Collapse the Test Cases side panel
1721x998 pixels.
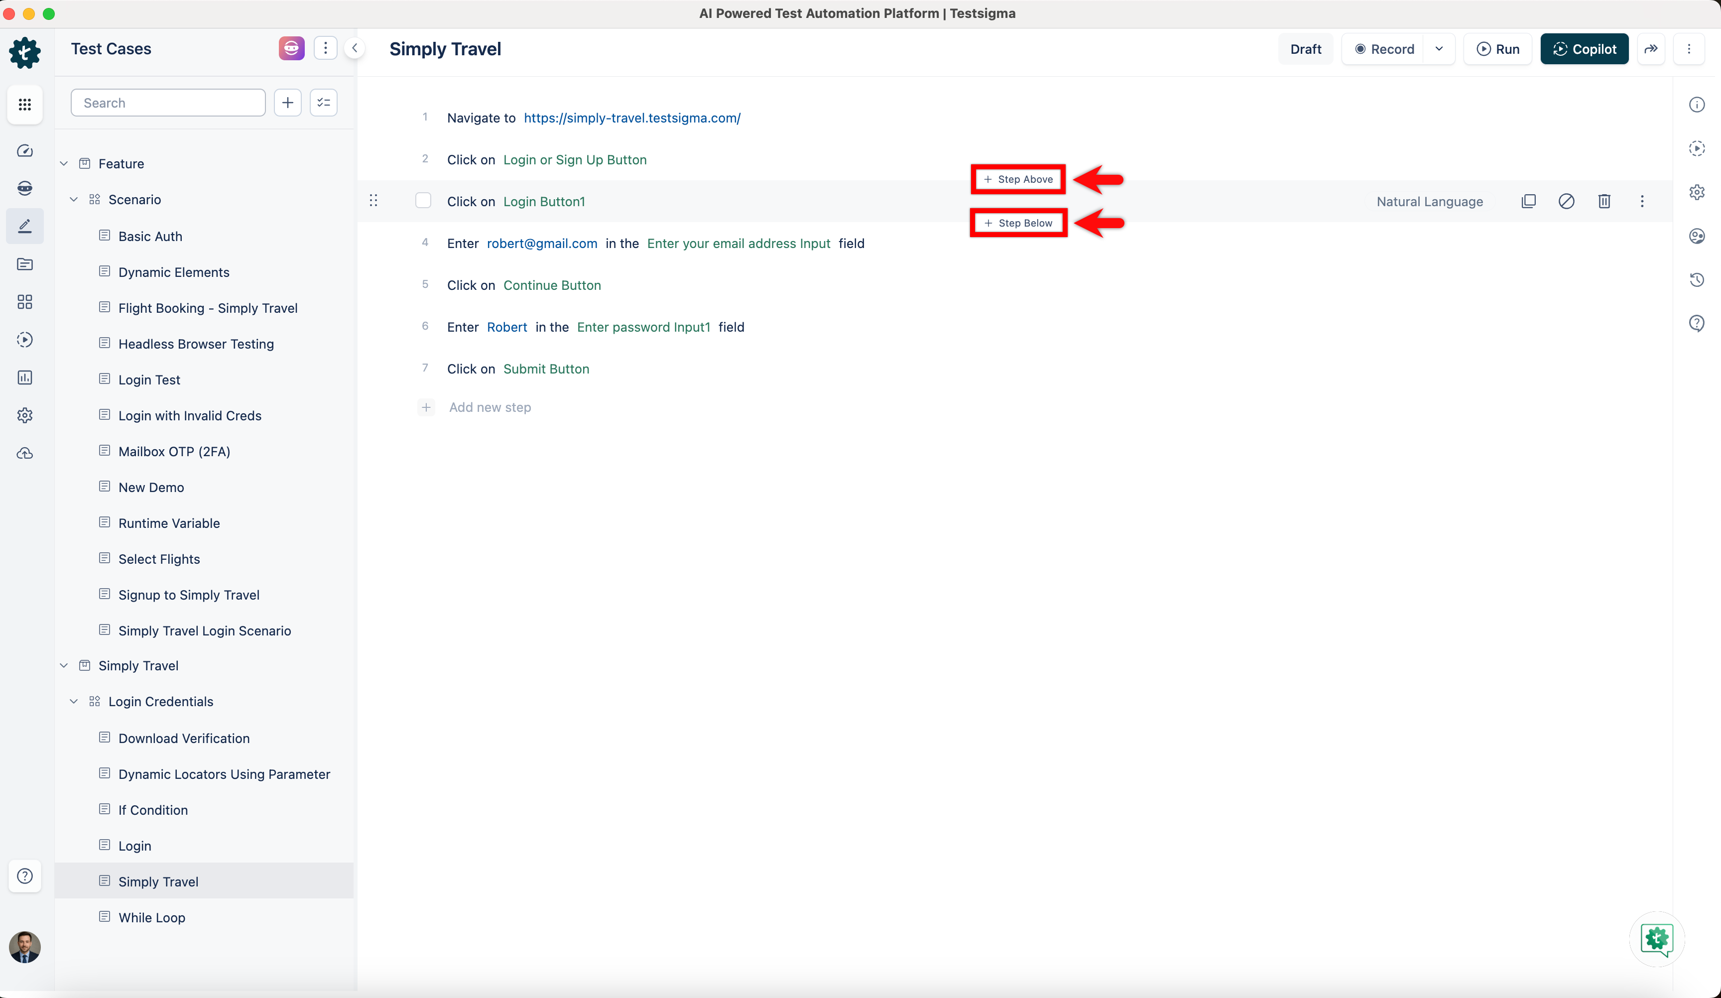point(355,48)
